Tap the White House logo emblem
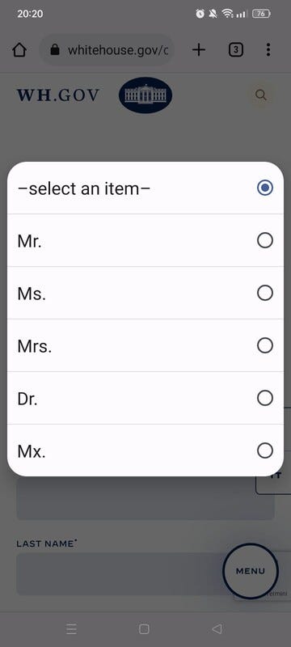 point(145,95)
